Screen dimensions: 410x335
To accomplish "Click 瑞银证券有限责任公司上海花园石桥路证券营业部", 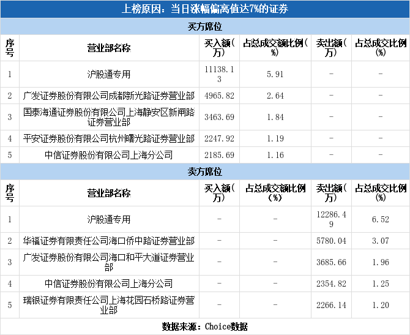I will coord(109,305).
